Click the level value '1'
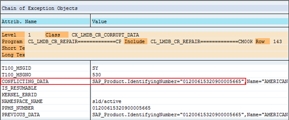This screenshot has height=120, width=289. pos(30,35)
